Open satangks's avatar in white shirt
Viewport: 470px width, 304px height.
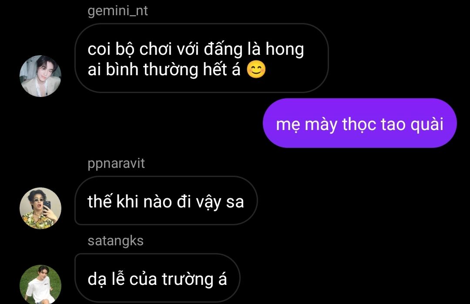[40, 284]
